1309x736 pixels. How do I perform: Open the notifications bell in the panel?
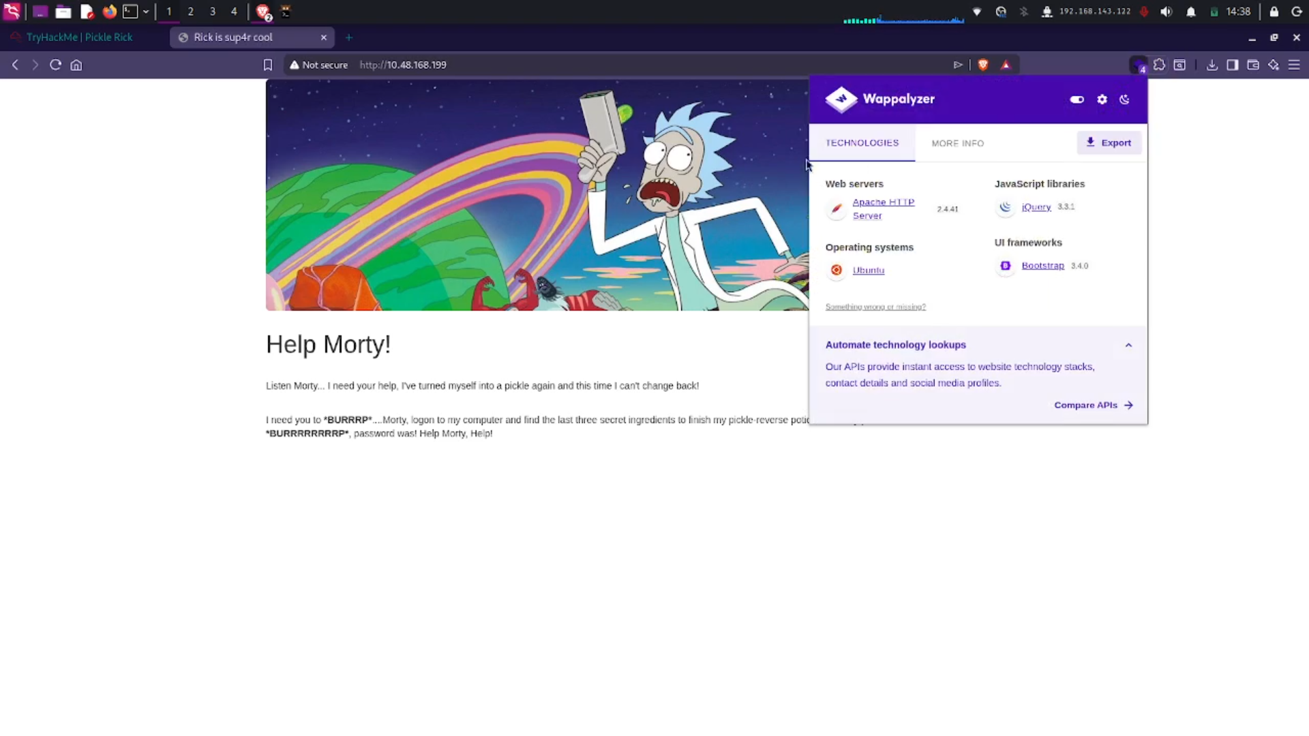(1191, 12)
